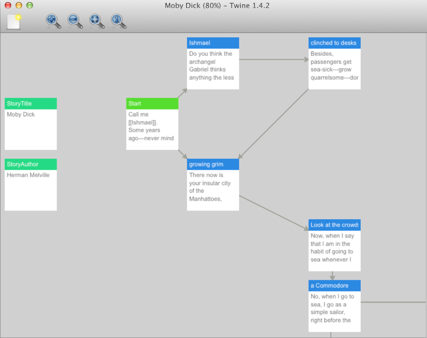Select the StoryTitle passage
This screenshot has width=427, height=338.
(30, 125)
